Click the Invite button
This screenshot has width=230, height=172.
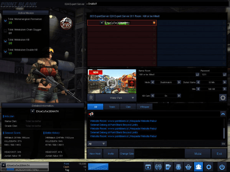coord(111,154)
